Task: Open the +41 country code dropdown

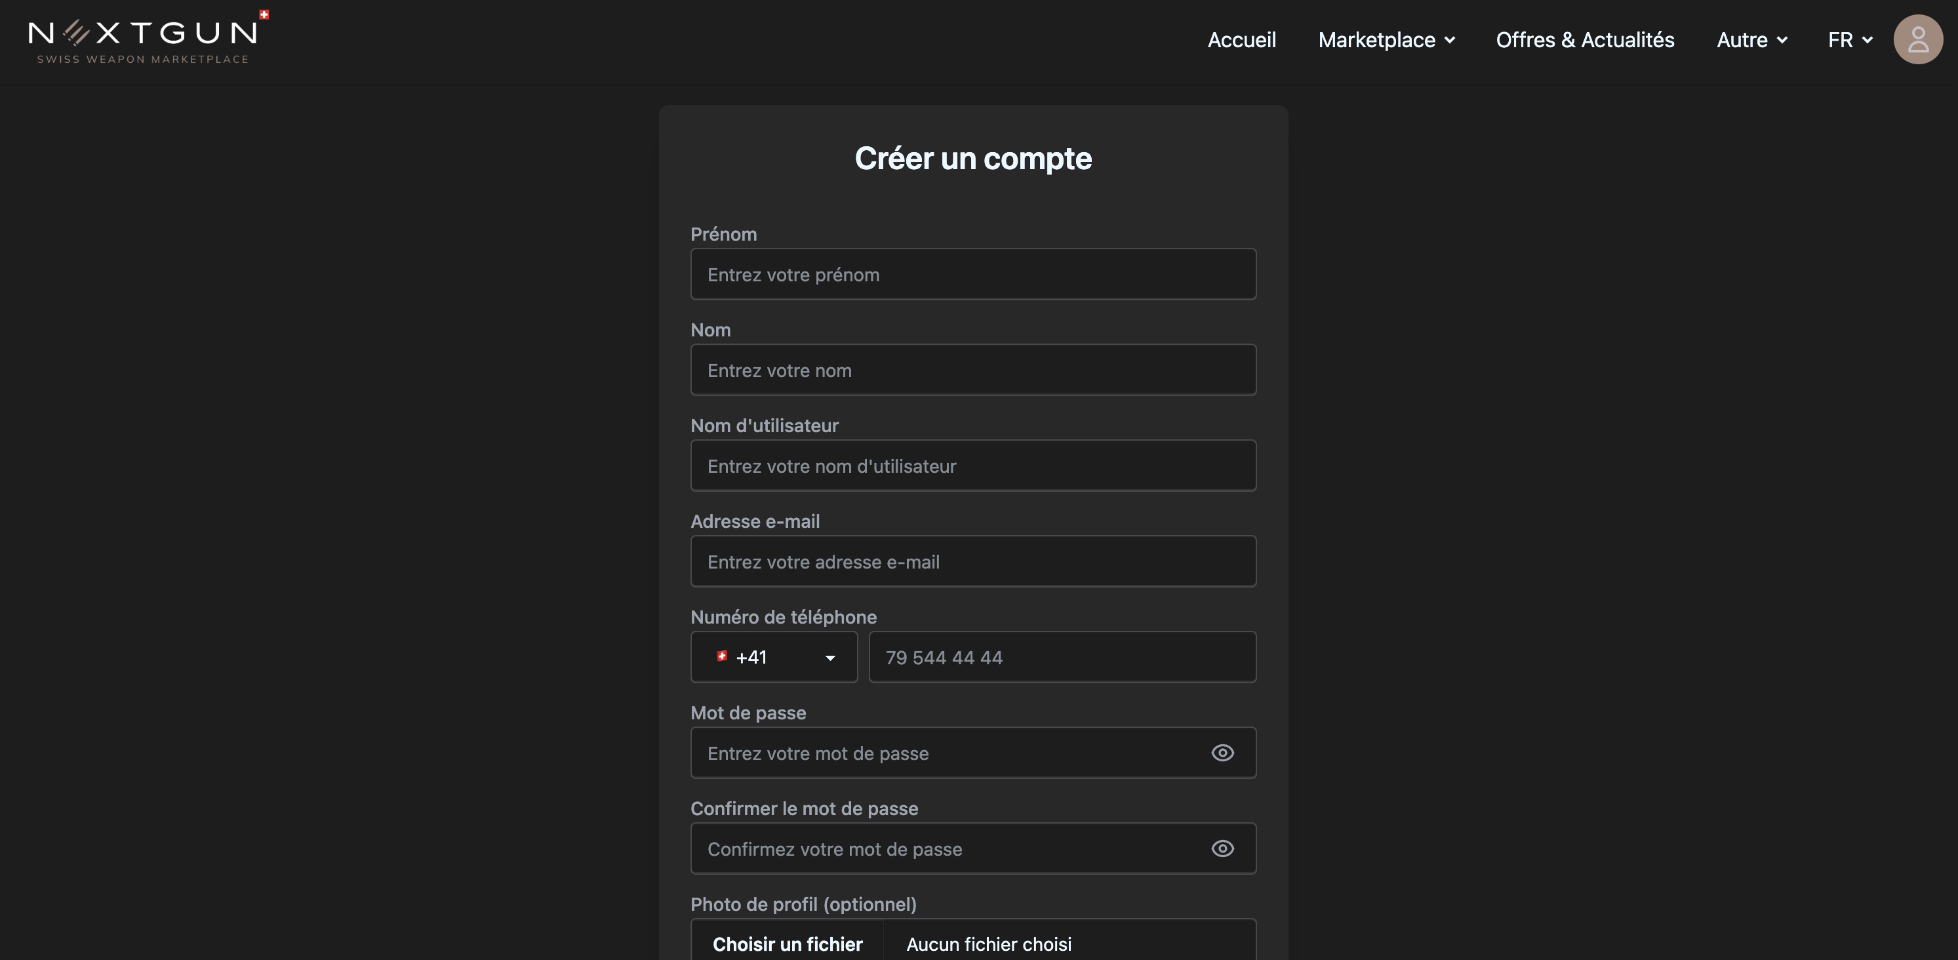Action: (x=774, y=657)
